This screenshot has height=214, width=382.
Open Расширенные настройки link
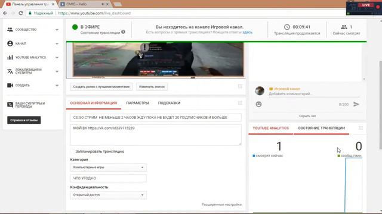221,204
